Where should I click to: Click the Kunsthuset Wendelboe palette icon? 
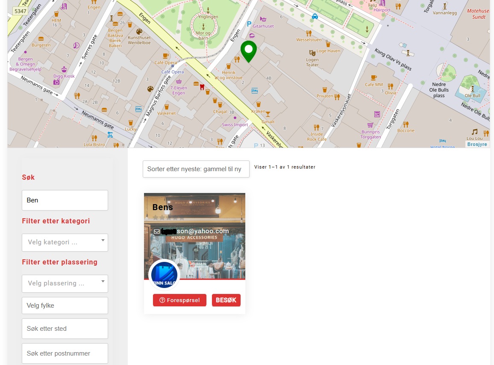139,32
